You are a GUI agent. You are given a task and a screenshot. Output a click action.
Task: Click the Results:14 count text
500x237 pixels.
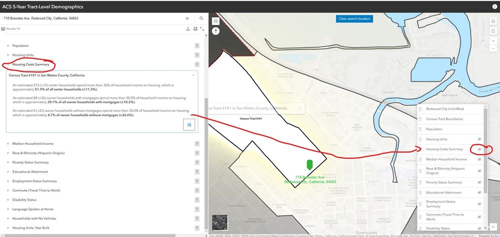13,29
